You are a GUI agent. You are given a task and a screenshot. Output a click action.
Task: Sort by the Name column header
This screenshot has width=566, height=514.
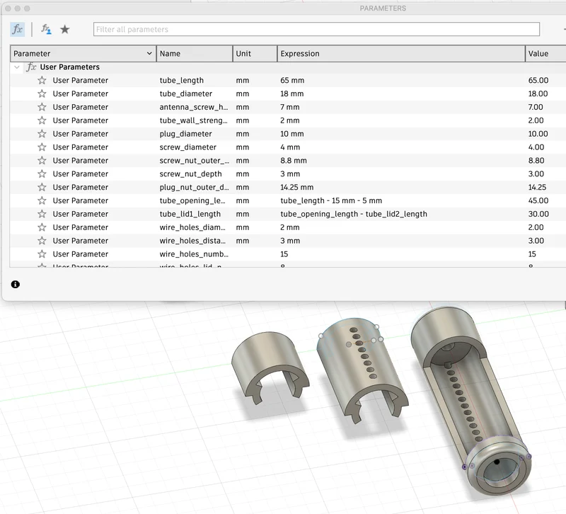pos(195,54)
